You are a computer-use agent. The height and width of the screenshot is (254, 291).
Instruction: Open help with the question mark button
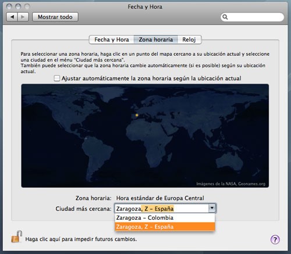[x=275, y=239]
